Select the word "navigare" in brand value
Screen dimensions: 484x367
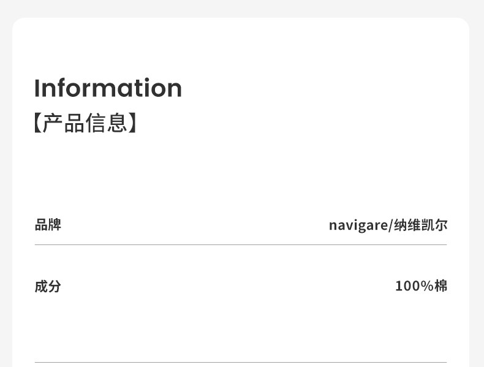(358, 225)
